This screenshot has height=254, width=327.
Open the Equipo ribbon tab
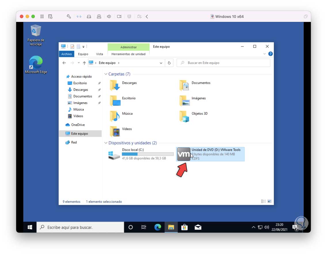[83, 54]
